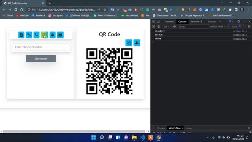Open qrcode.js link for planText log
252x142 pixels.
[x=240, y=31]
